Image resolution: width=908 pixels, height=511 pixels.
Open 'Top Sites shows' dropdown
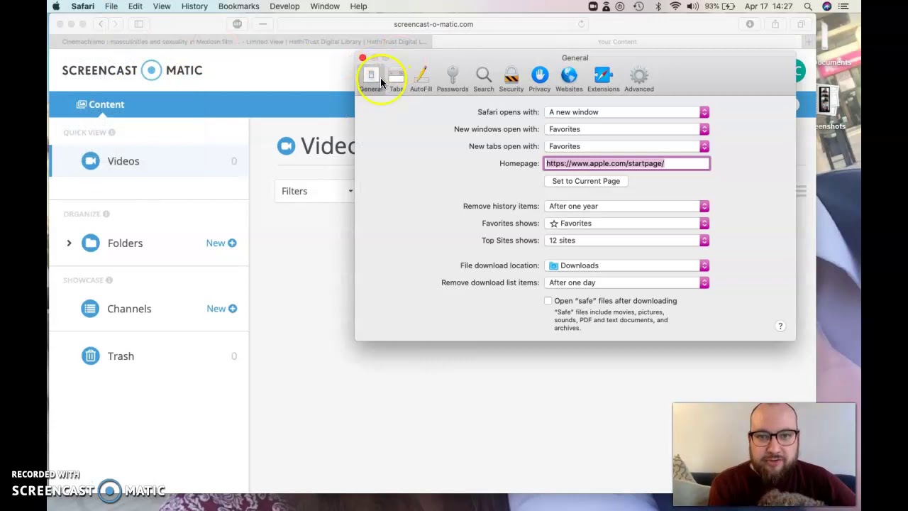pos(627,240)
